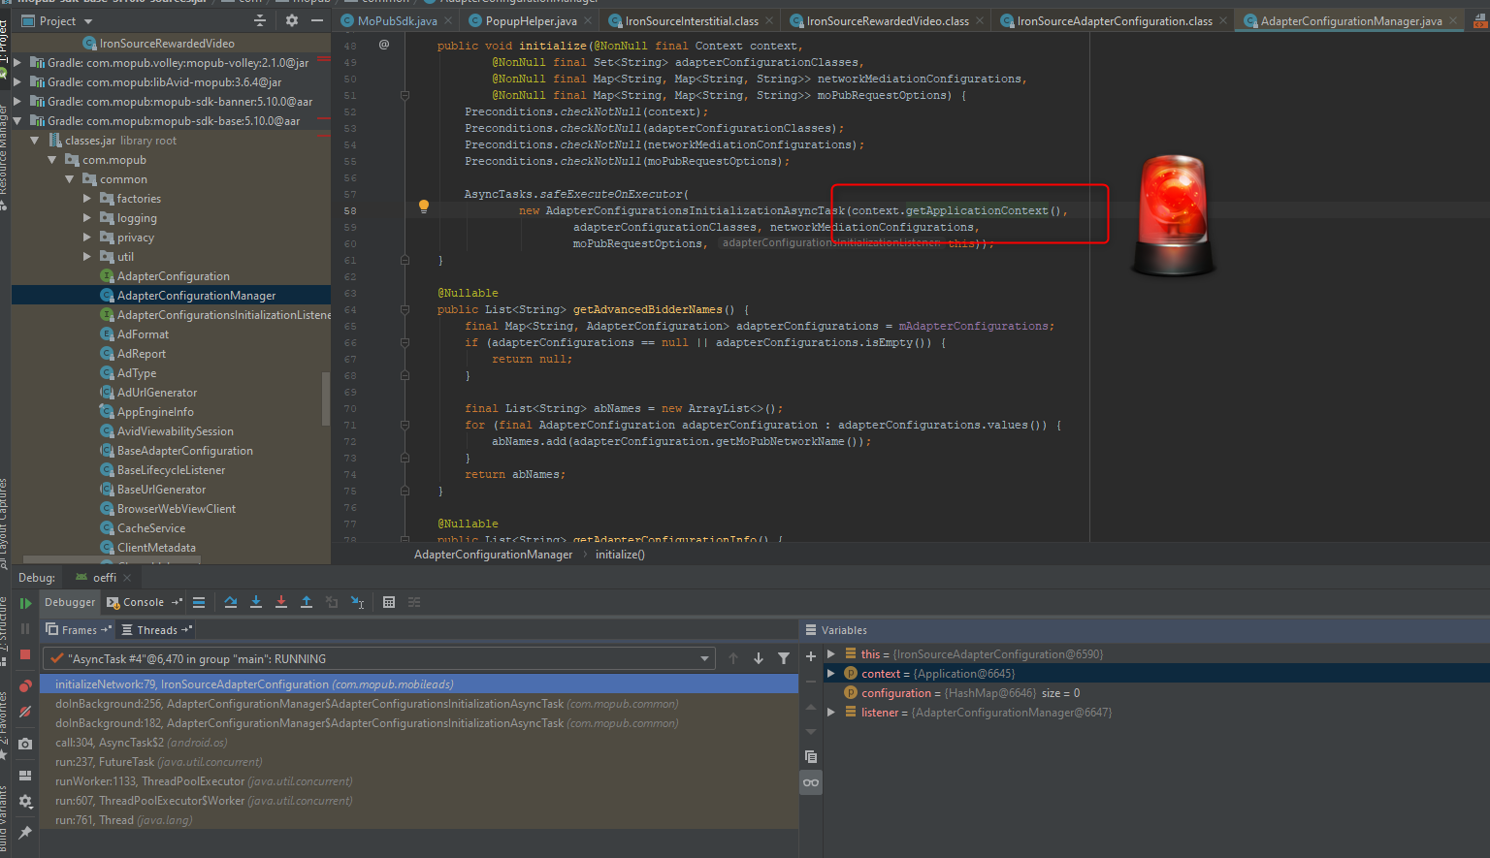Select the configuration HashMap variable row
This screenshot has width=1490, height=858.
click(x=1155, y=693)
